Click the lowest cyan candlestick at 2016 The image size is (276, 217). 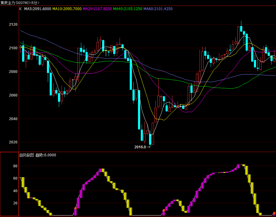tap(150, 139)
